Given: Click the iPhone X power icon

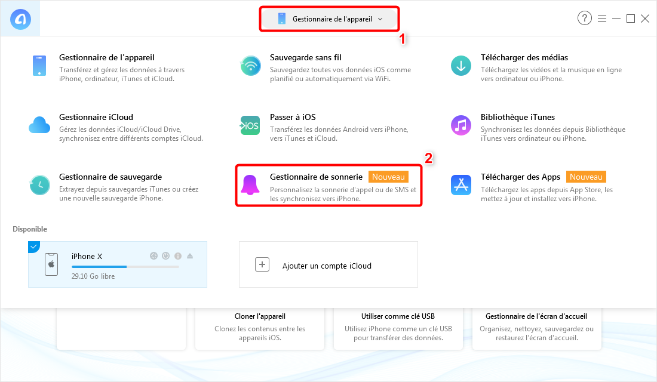Looking at the screenshot, I should pos(166,256).
